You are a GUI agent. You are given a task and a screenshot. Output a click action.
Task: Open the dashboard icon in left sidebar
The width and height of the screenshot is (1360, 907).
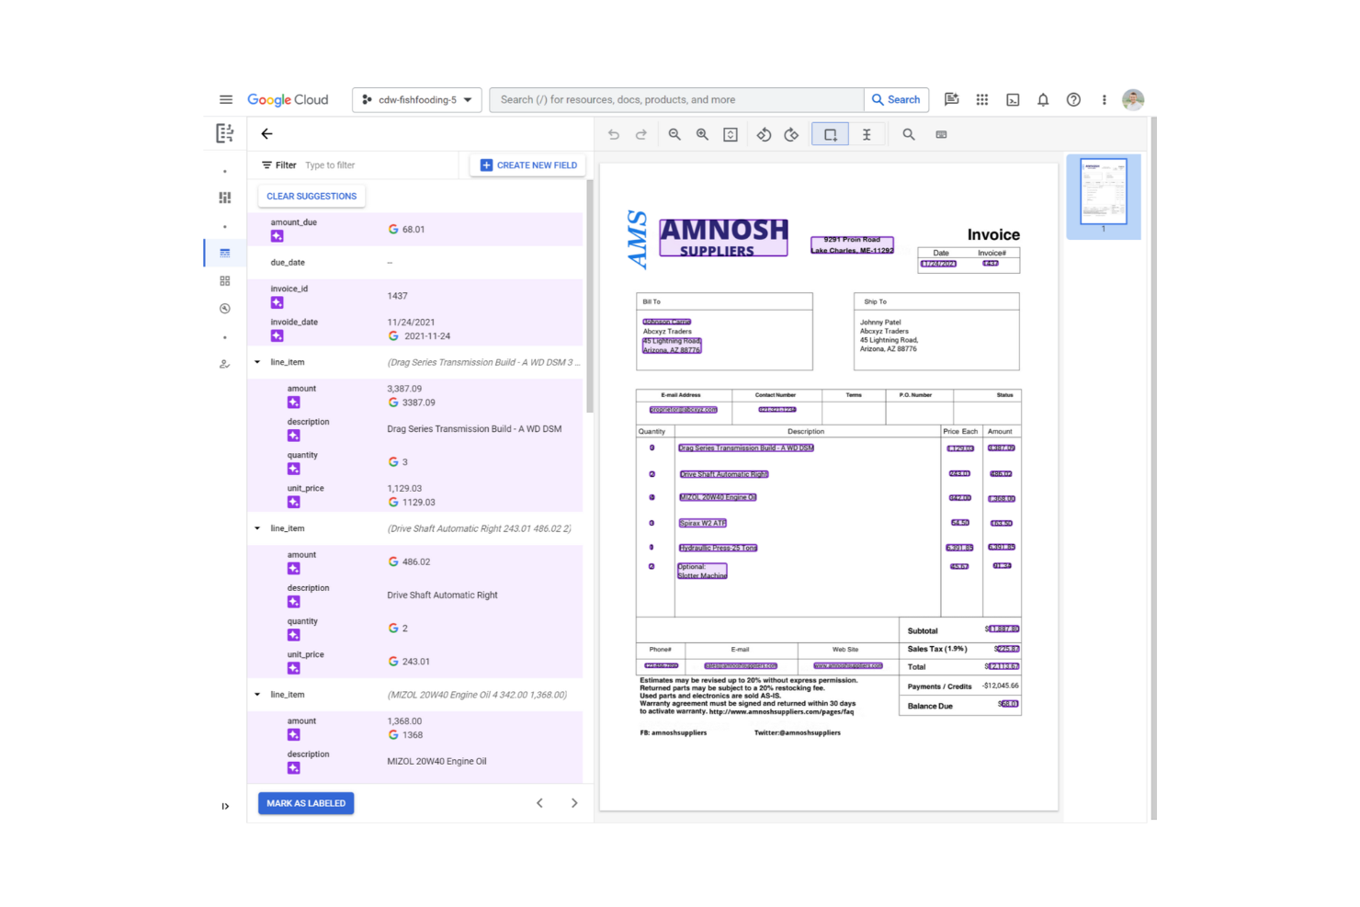pos(225,198)
